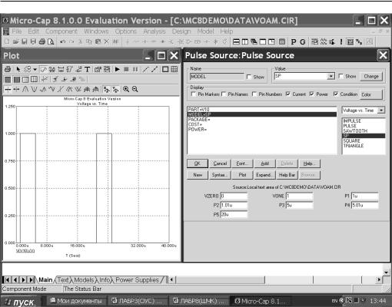
Task: Click the Start button on the taskbar
Action: (20, 302)
